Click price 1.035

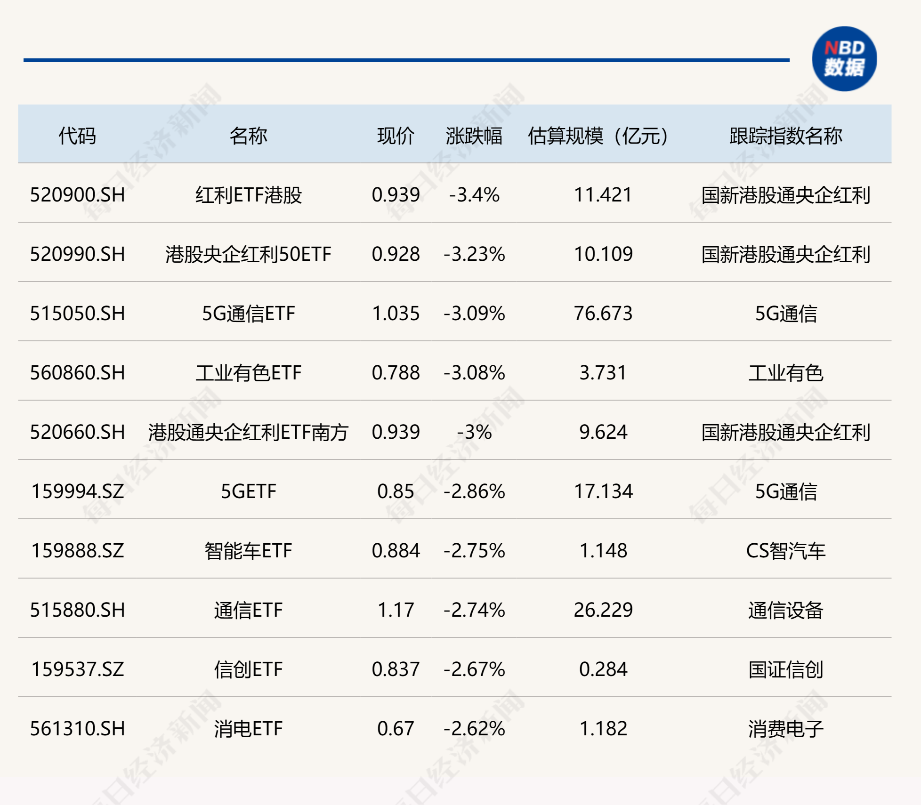396,314
